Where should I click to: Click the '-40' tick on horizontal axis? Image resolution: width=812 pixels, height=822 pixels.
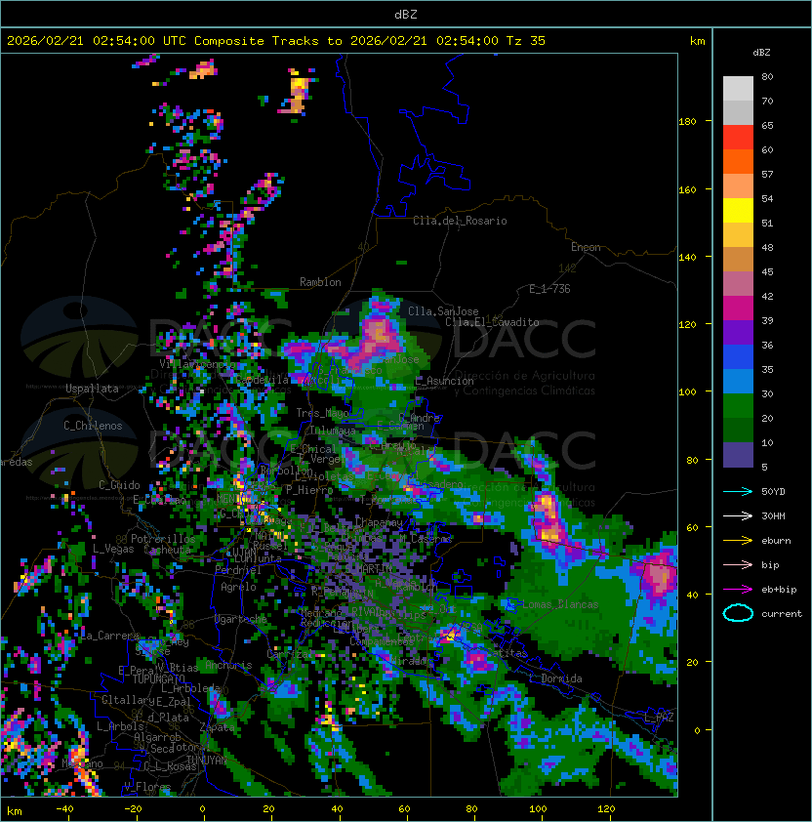[x=64, y=809]
